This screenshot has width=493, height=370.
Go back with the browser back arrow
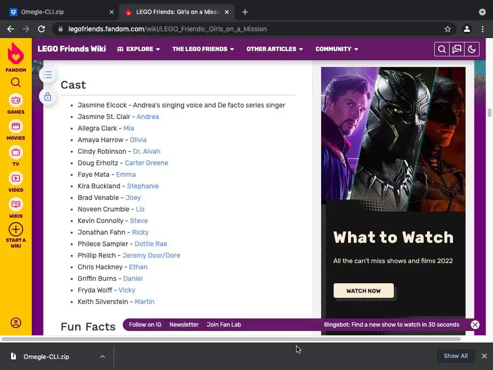(11, 29)
